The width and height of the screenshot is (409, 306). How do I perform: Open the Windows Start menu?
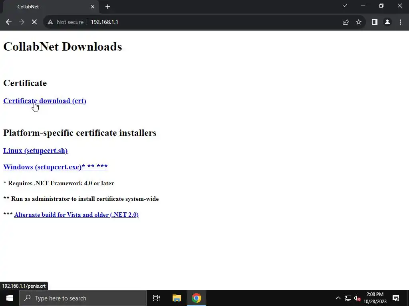click(10, 298)
